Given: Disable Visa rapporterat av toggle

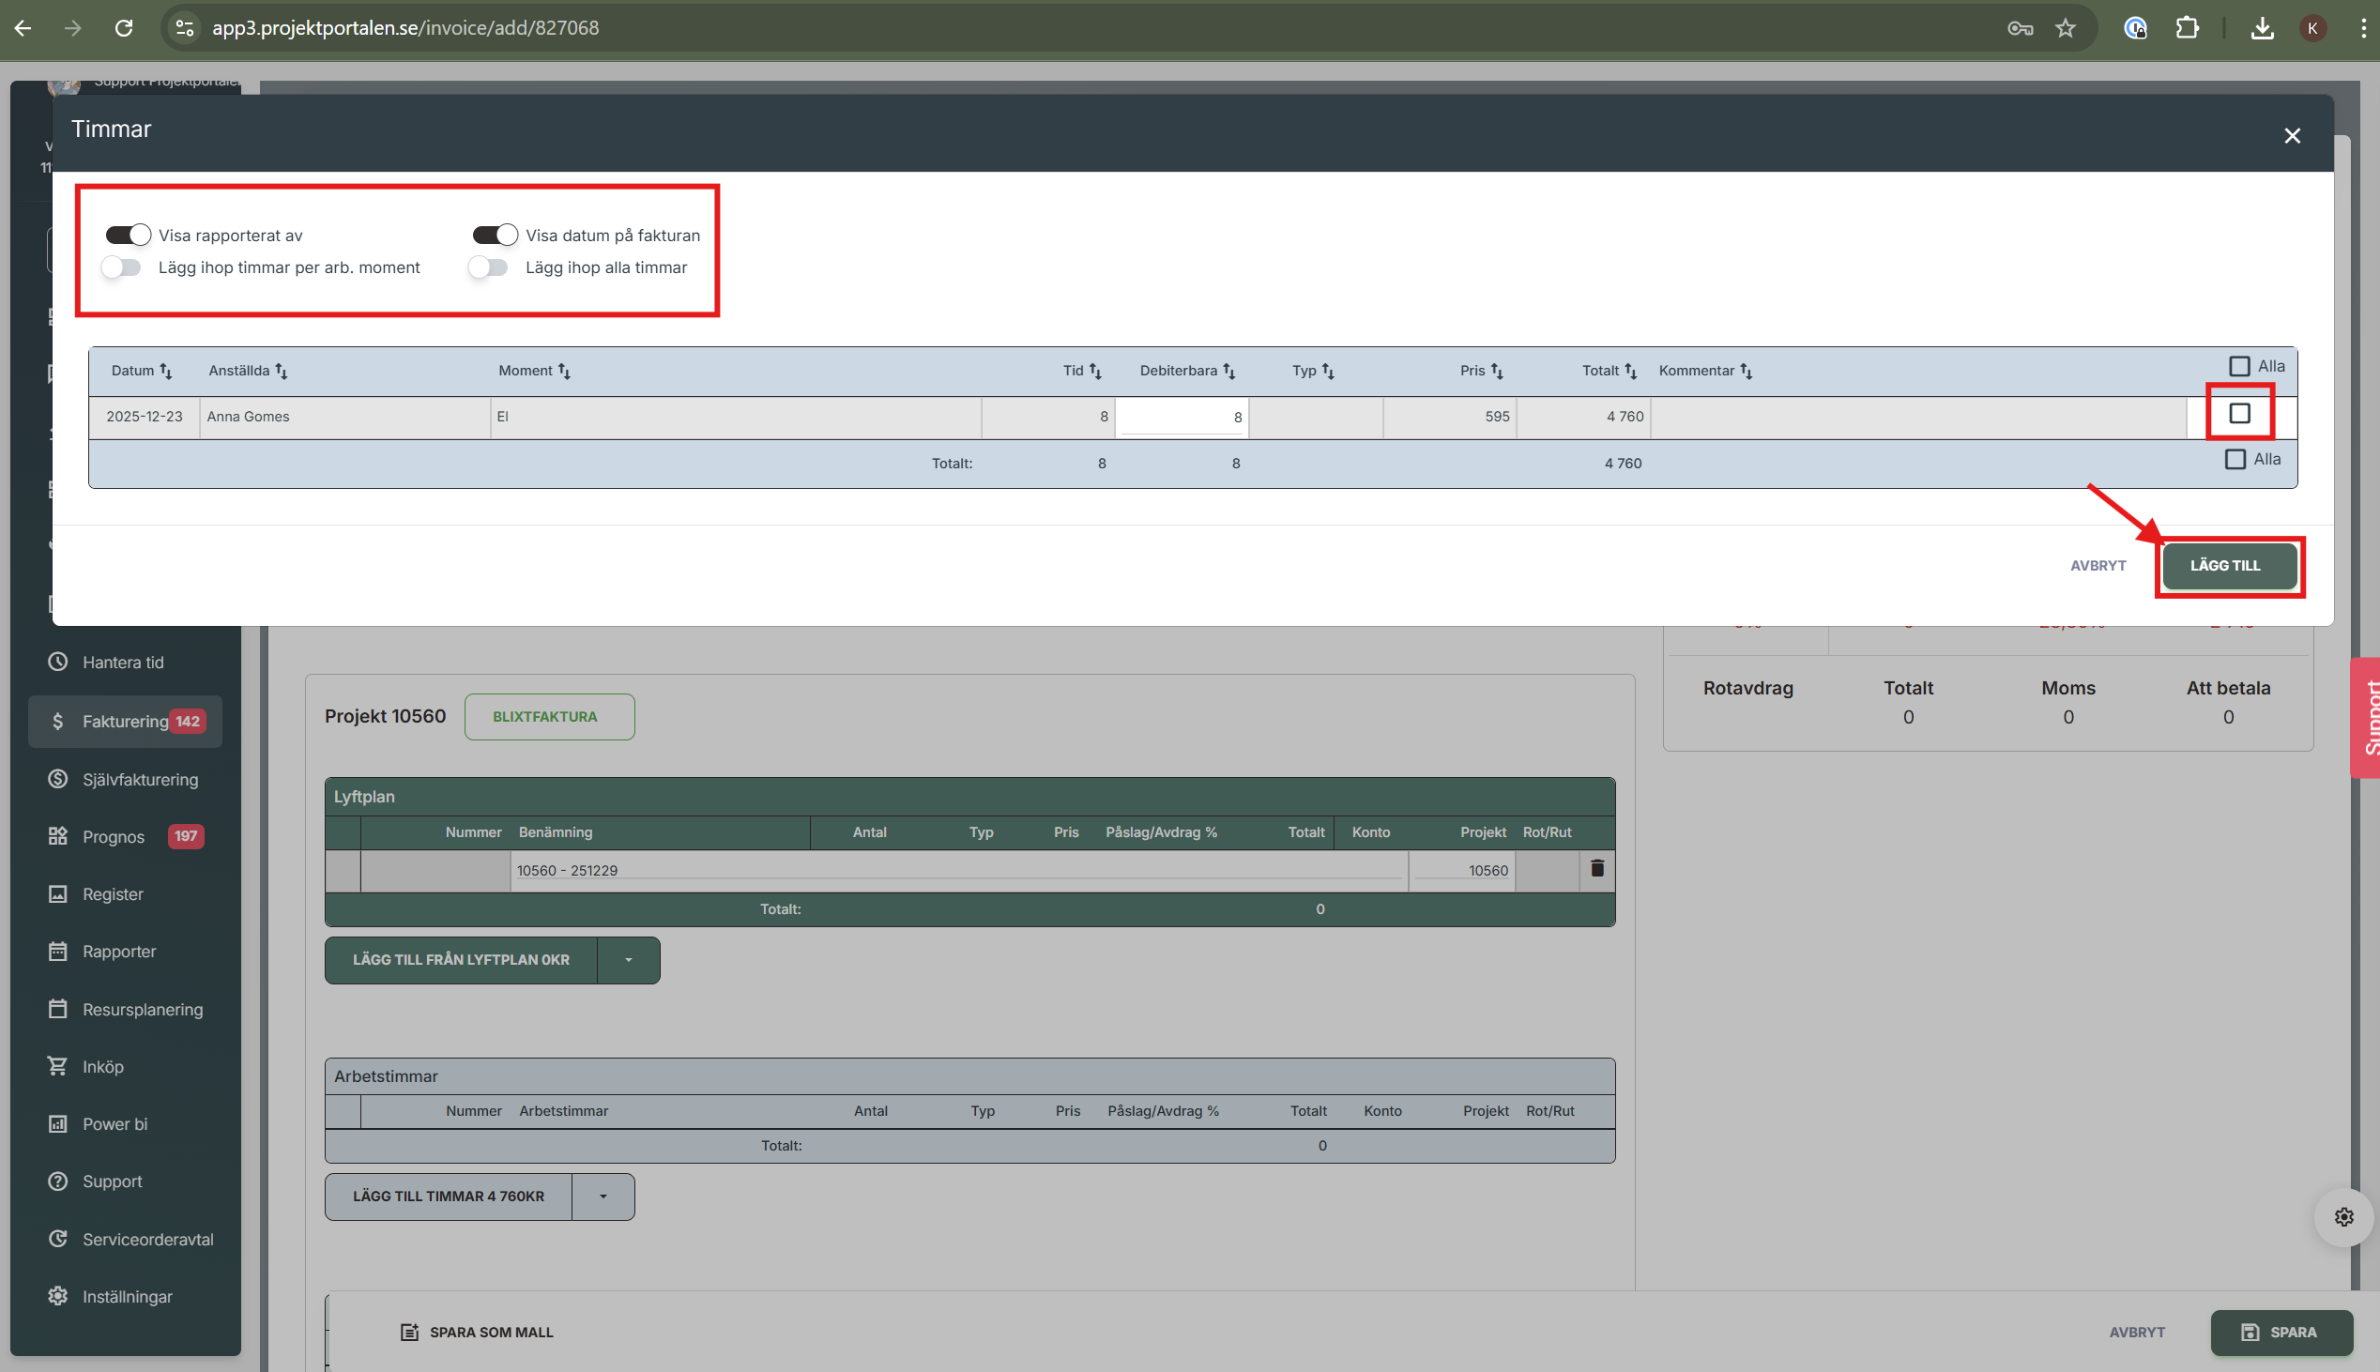Looking at the screenshot, I should (x=129, y=235).
